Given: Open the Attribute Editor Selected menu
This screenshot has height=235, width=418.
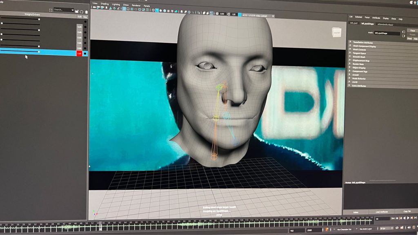Looking at the screenshot, I should 358,17.
